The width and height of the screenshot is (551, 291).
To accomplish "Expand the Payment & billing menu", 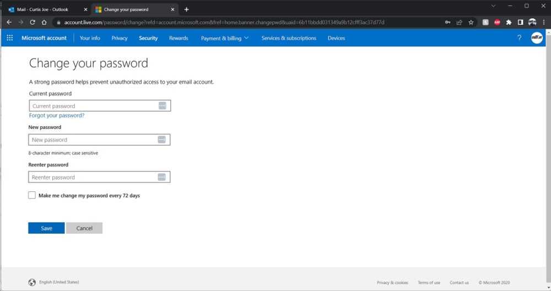I will tap(225, 38).
